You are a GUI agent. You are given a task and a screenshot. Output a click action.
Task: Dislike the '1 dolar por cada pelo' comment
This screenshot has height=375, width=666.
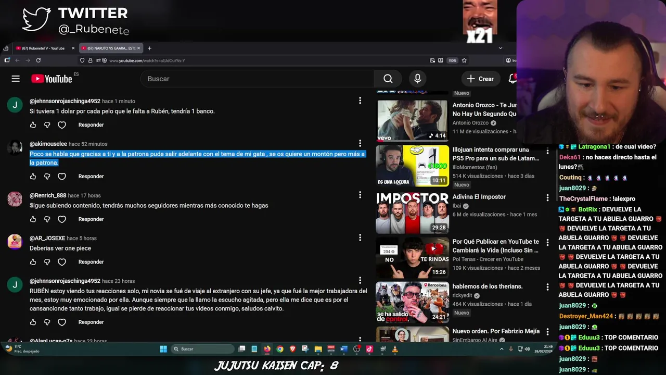pos(47,125)
